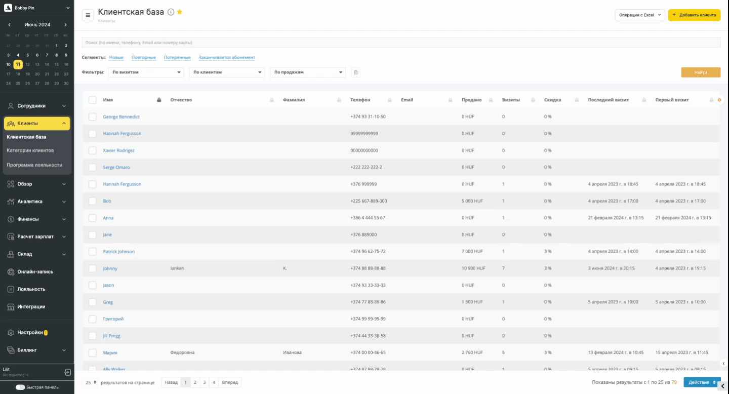
Task: Click the info icon beside Клиентская база
Action: [x=171, y=12]
